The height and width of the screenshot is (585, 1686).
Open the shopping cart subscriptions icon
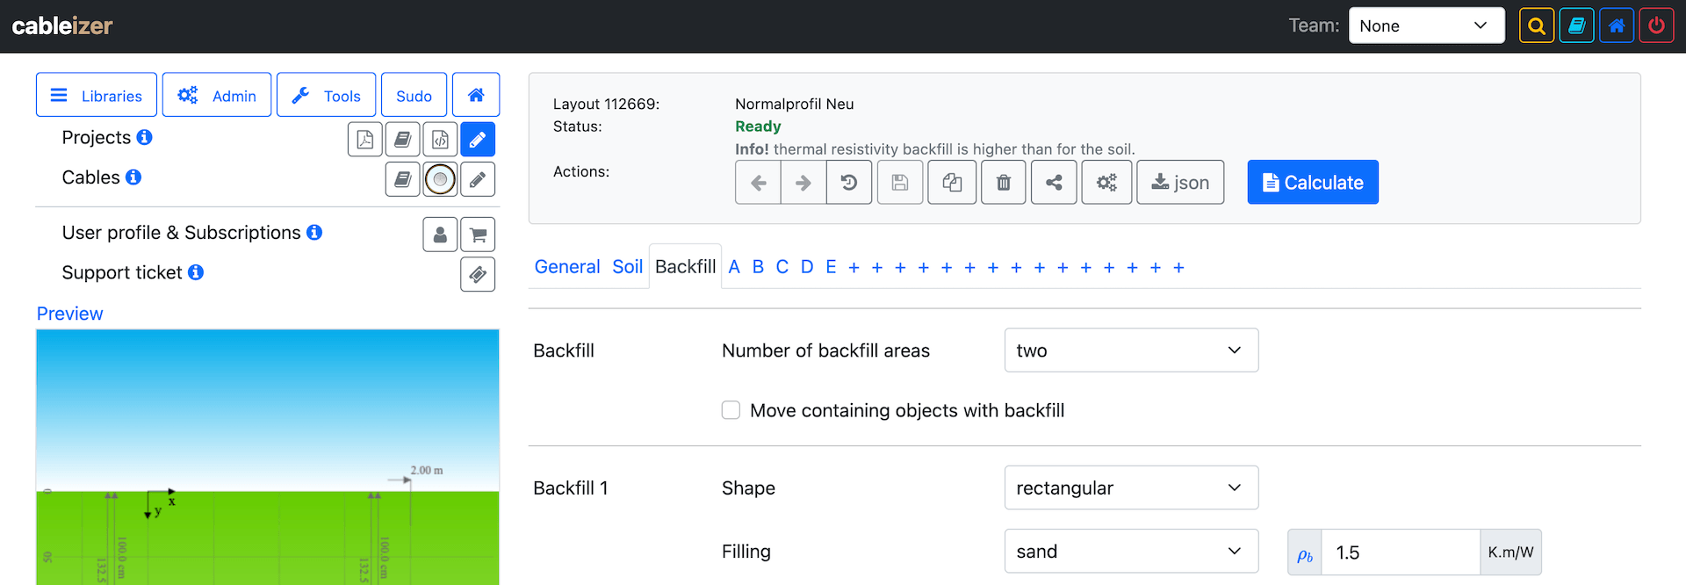click(x=478, y=235)
